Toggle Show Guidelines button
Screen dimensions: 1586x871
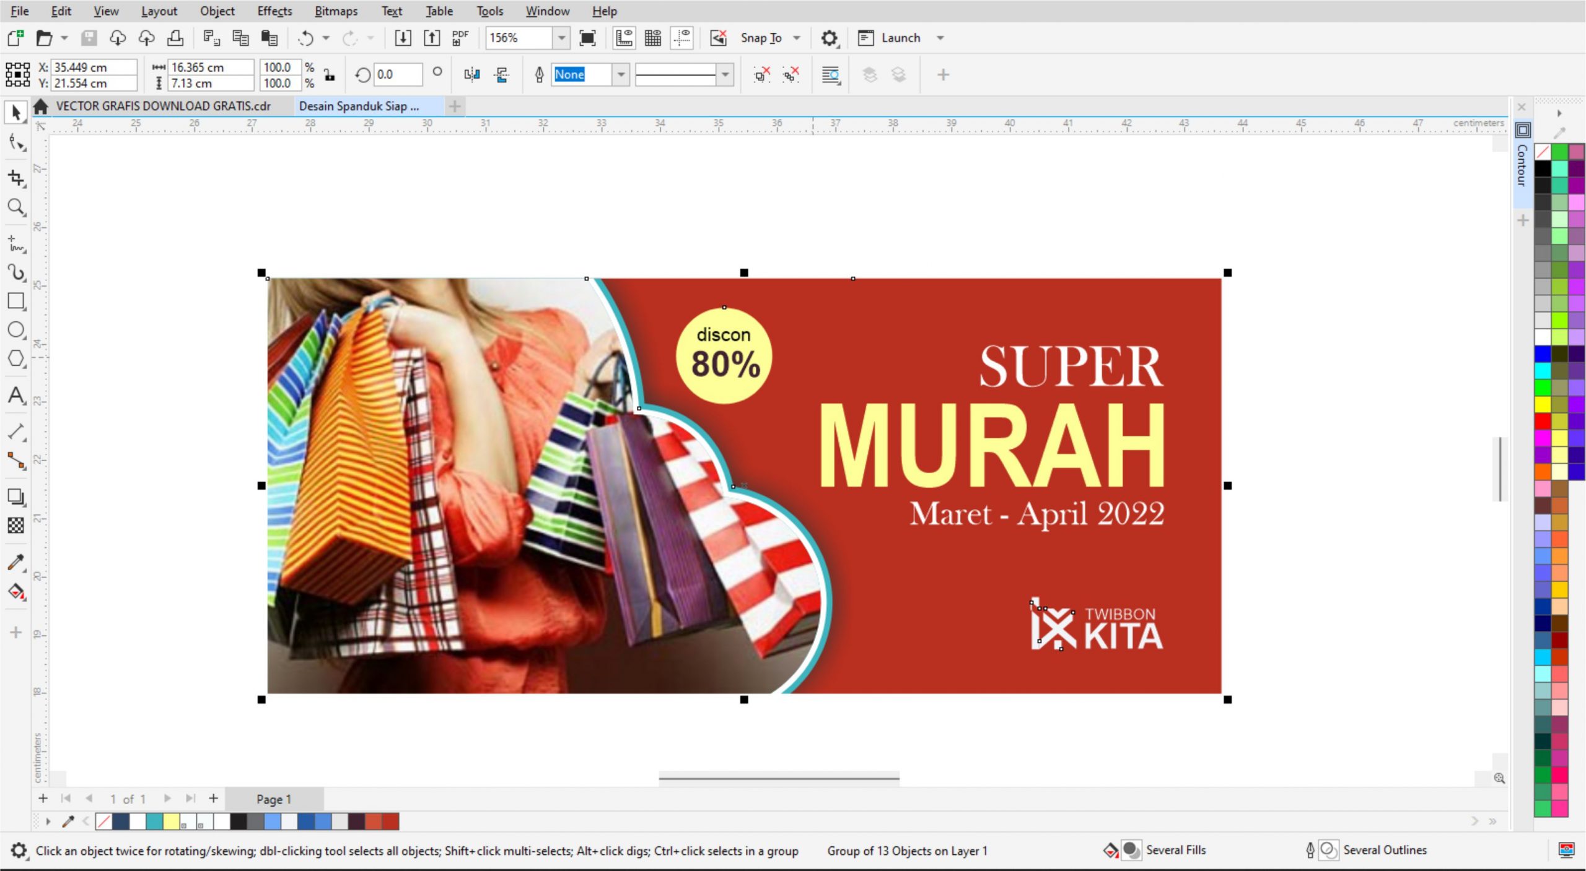pyautogui.click(x=682, y=38)
